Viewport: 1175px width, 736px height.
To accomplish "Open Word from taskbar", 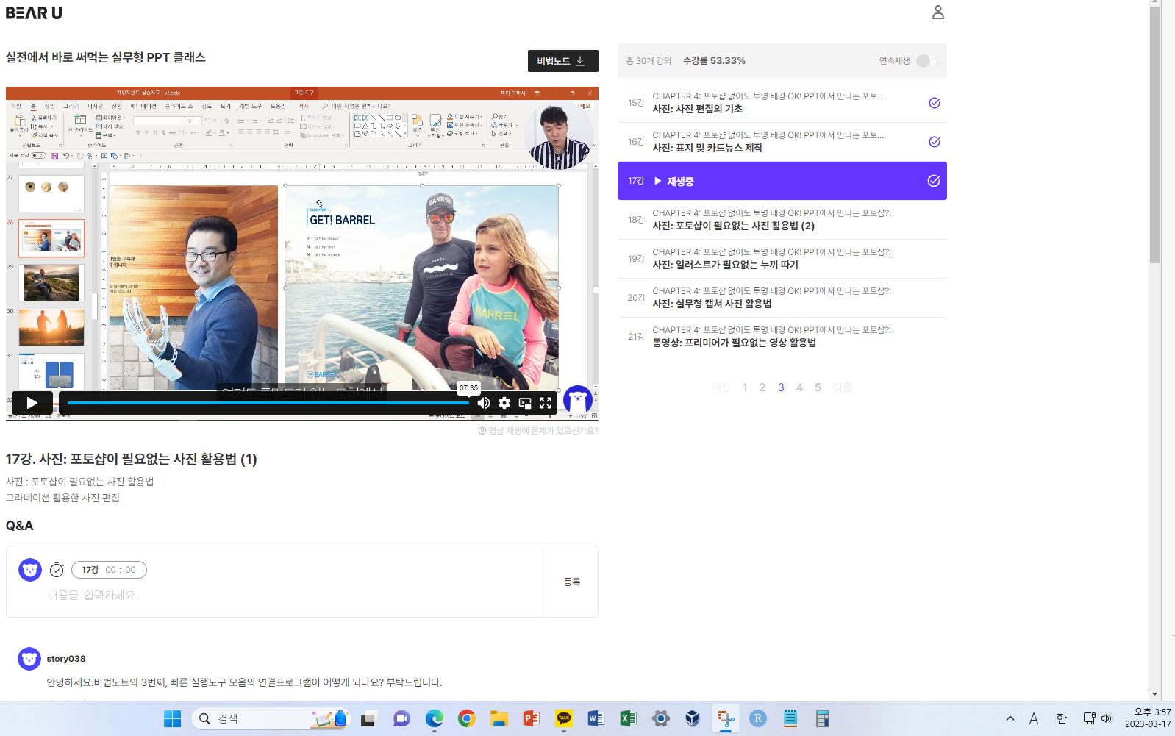I will pyautogui.click(x=596, y=718).
